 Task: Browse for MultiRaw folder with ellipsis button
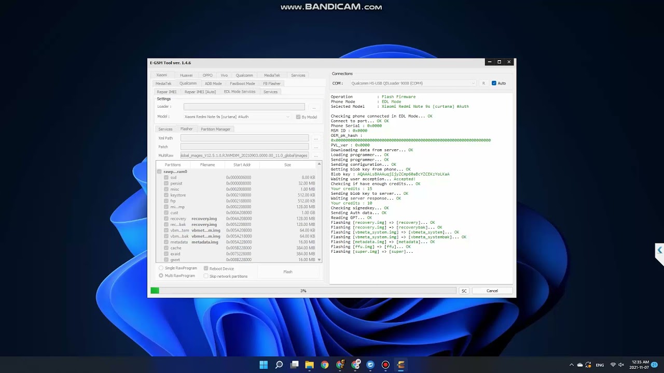pos(315,155)
